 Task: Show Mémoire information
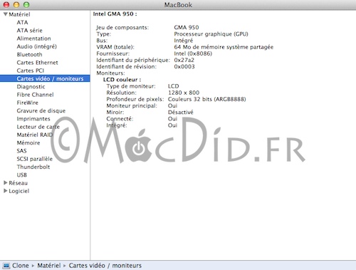[28, 142]
